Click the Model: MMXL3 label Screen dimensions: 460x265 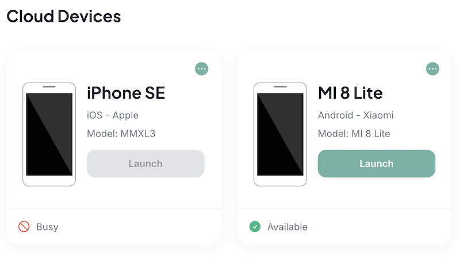pos(121,134)
